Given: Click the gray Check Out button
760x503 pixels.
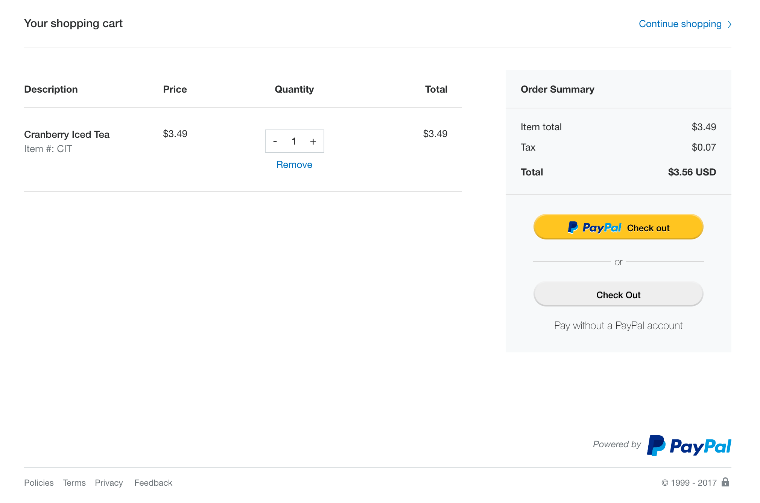Looking at the screenshot, I should [x=618, y=294].
